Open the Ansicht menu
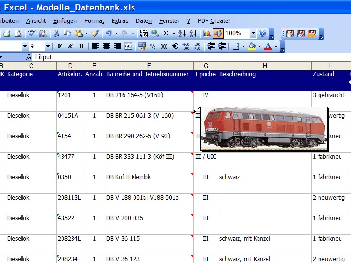351x263 pixels. (36, 21)
